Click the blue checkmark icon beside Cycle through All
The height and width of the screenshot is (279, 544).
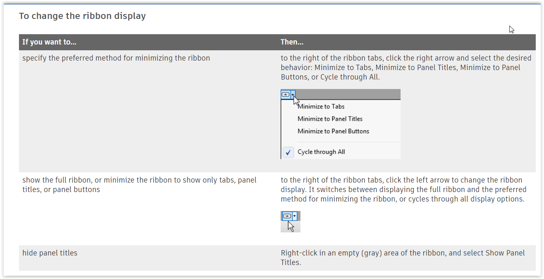[288, 152]
